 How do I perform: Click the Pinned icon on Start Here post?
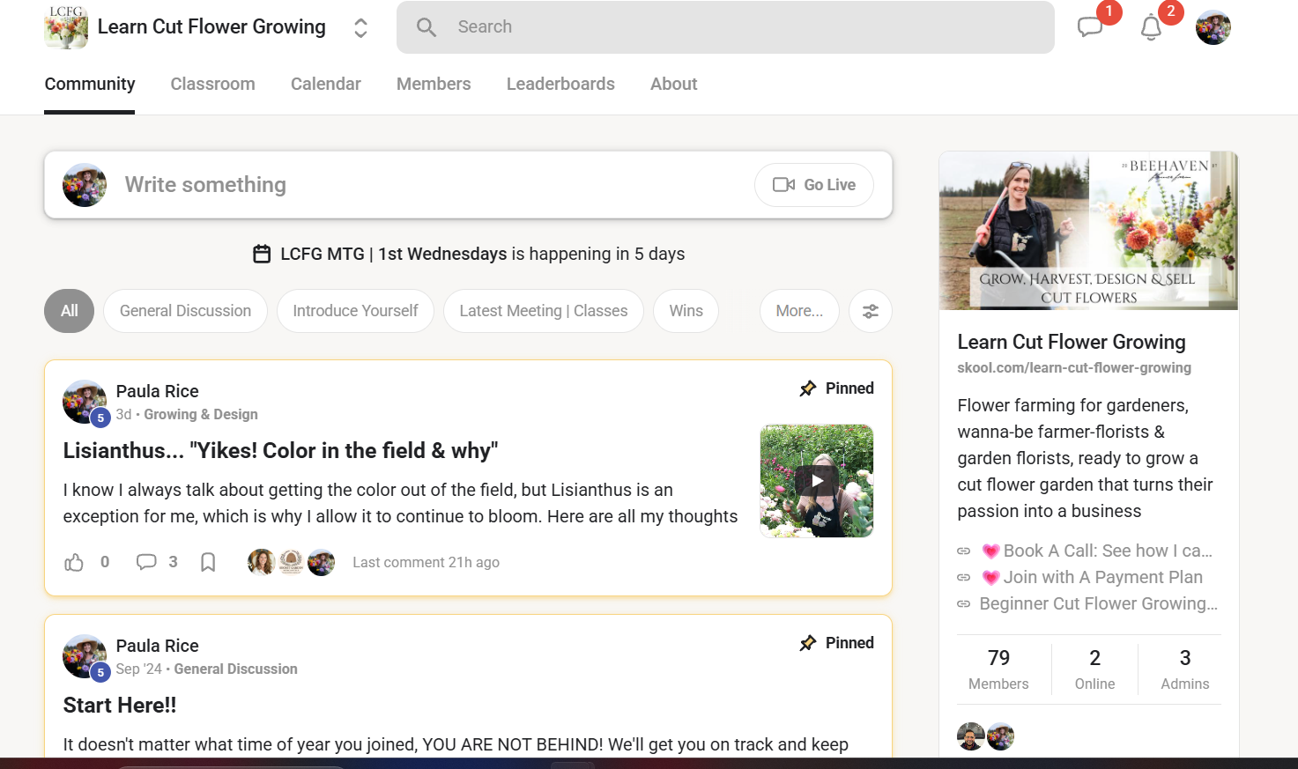pyautogui.click(x=808, y=643)
